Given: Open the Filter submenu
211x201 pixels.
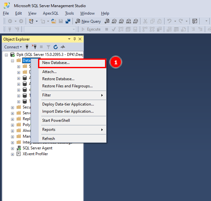Looking at the screenshot, I should [x=72, y=95].
